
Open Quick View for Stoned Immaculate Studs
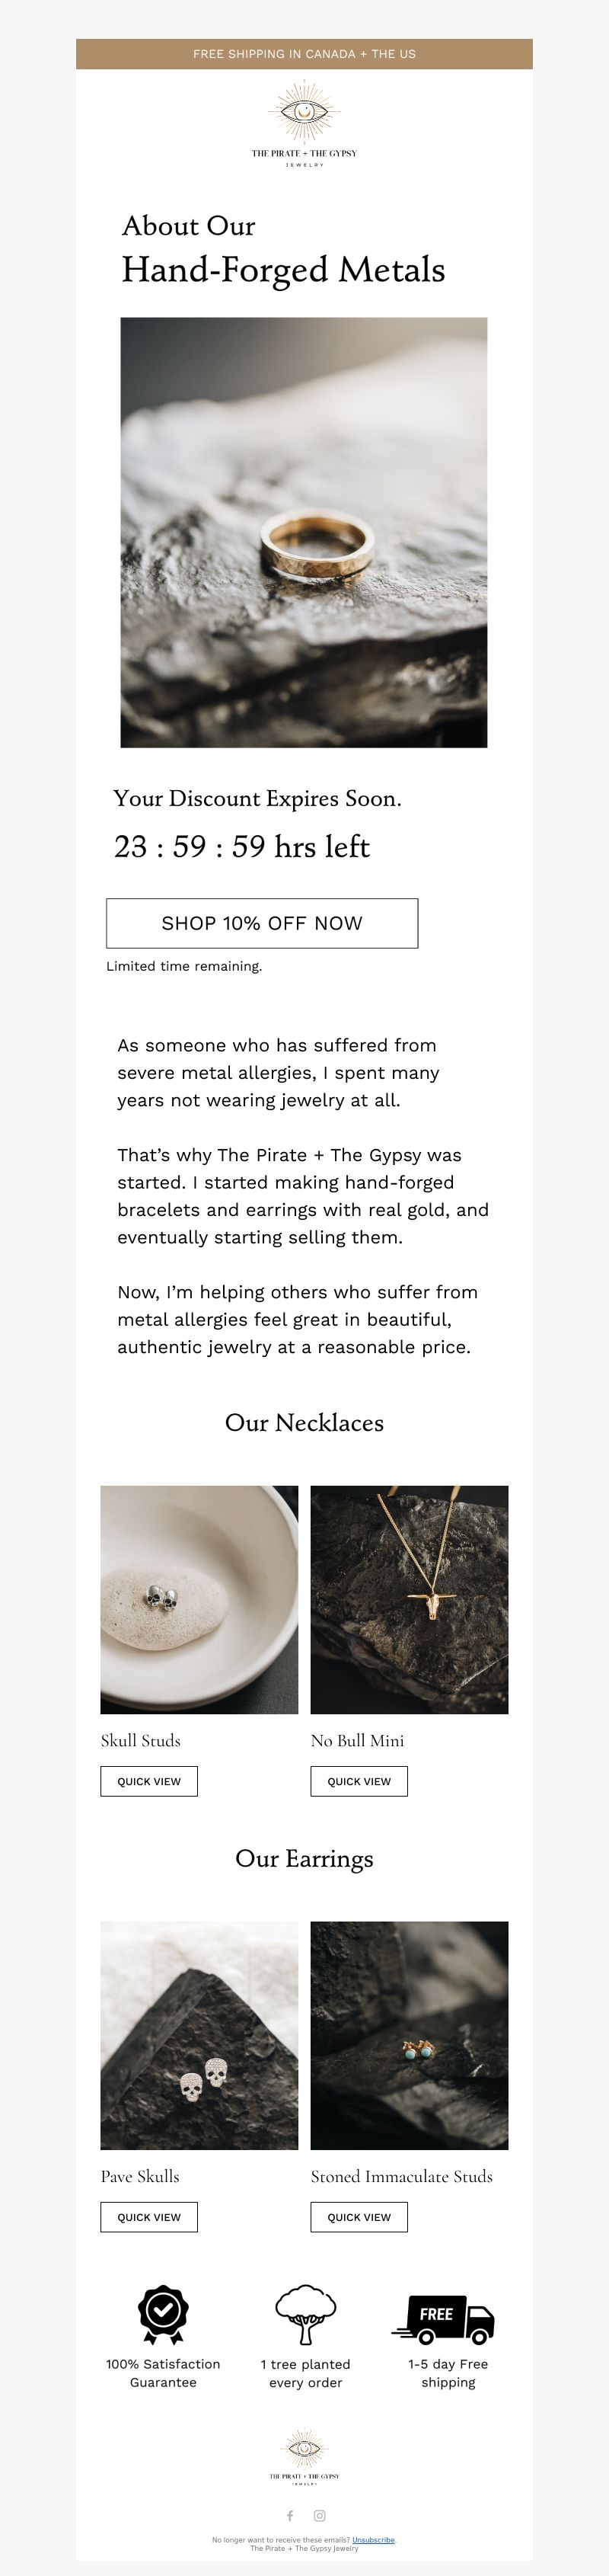[x=359, y=2217]
